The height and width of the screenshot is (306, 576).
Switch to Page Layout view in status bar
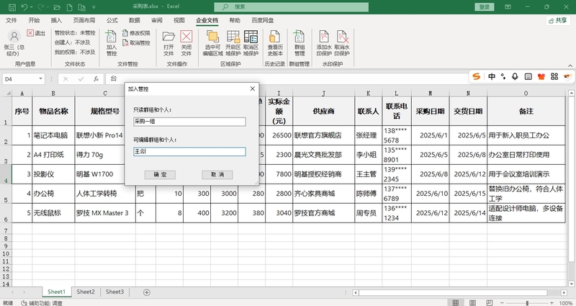(473, 302)
